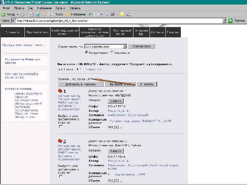Click the red book icon of record 2
This screenshot has height=185, width=247.
60,141
